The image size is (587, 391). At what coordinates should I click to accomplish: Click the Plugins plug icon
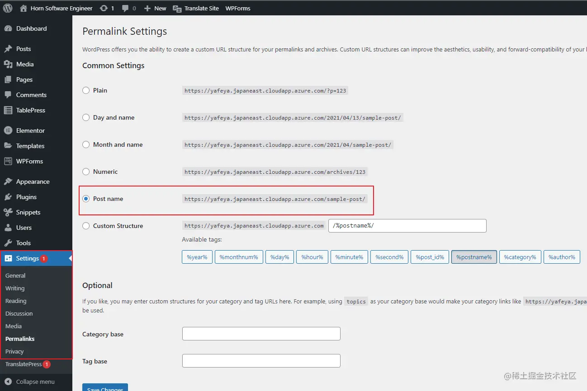(8, 197)
